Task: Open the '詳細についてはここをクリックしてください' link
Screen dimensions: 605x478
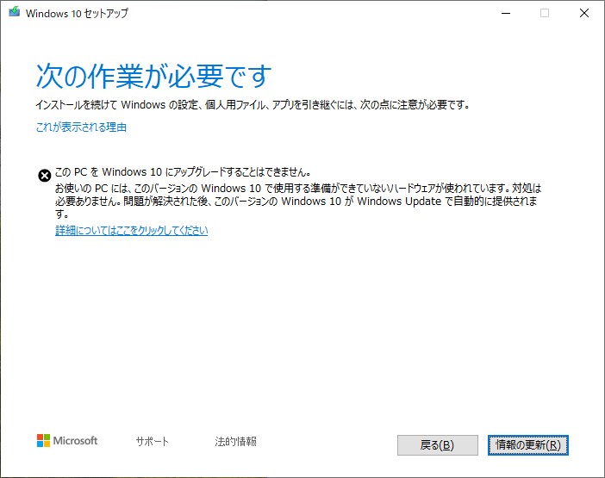Action: pyautogui.click(x=132, y=231)
